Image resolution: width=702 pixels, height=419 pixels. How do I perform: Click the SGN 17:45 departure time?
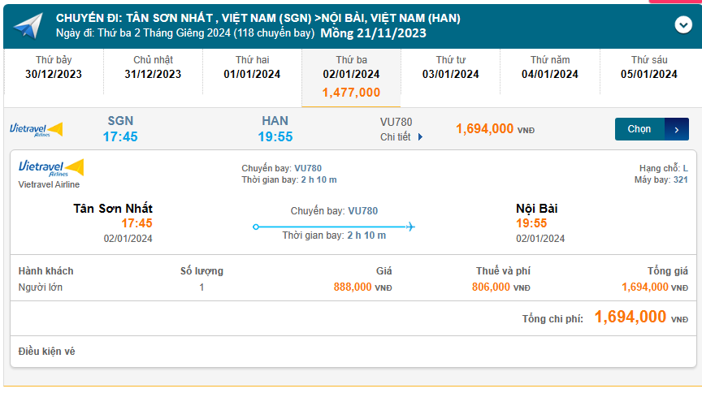click(x=120, y=136)
